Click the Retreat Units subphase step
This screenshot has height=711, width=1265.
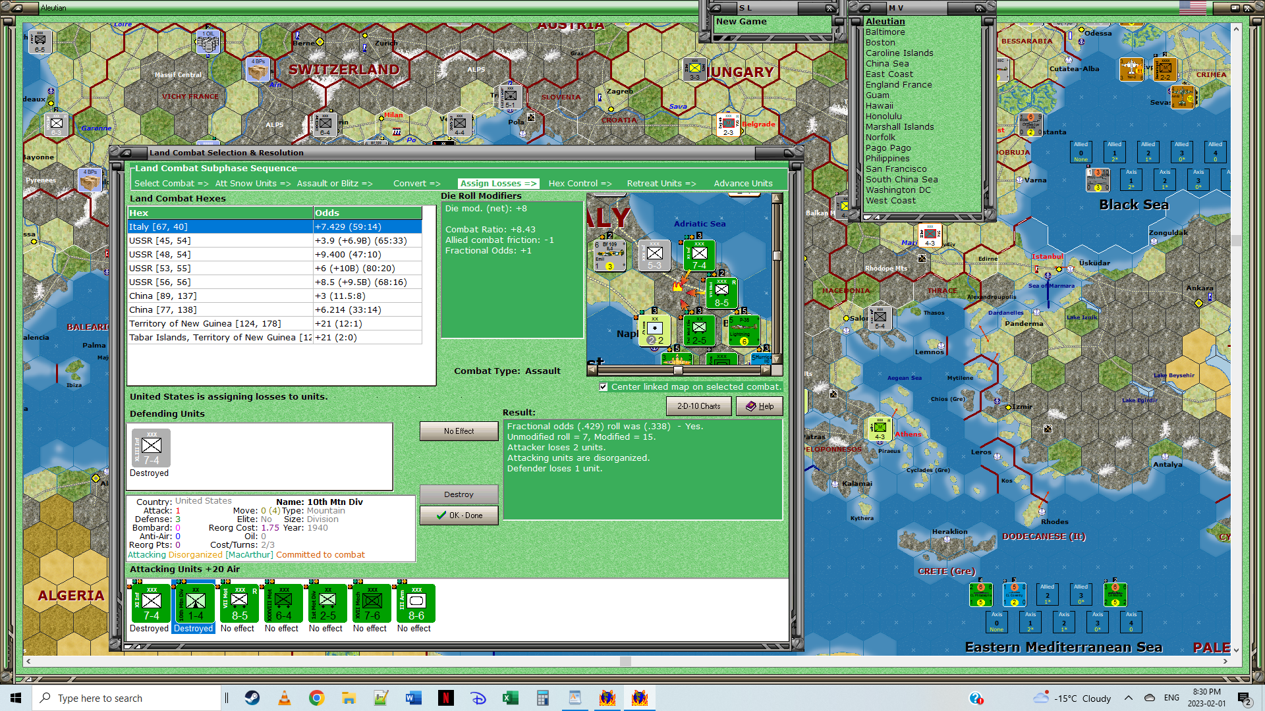[x=661, y=184]
